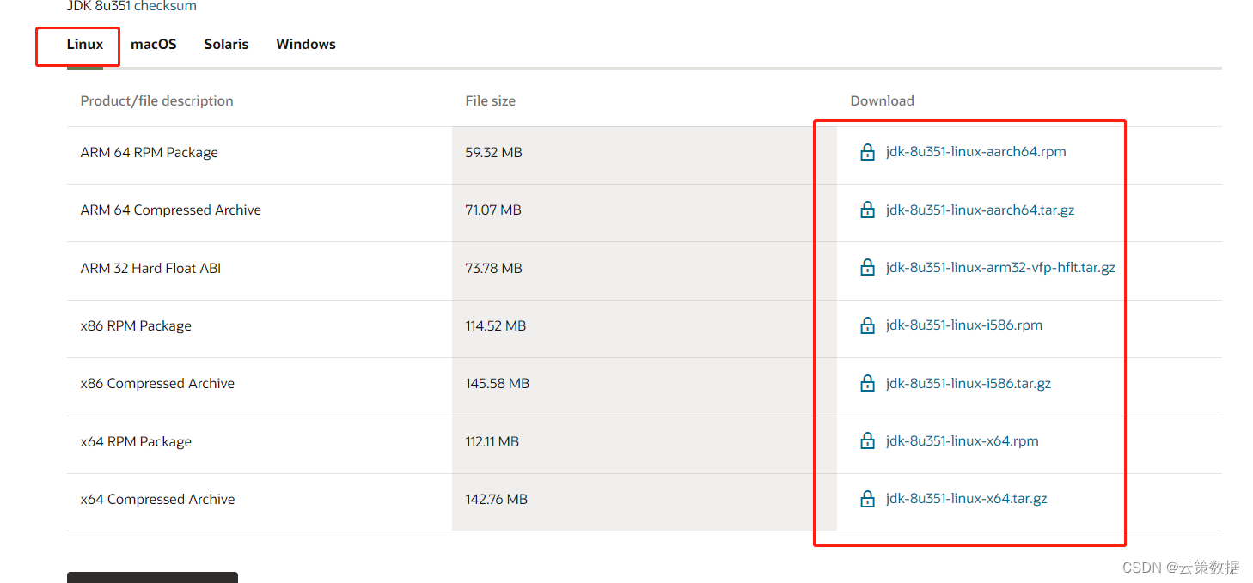Click lock icon beside jdk-8u351-linux-x64.tar.gz

click(868, 499)
